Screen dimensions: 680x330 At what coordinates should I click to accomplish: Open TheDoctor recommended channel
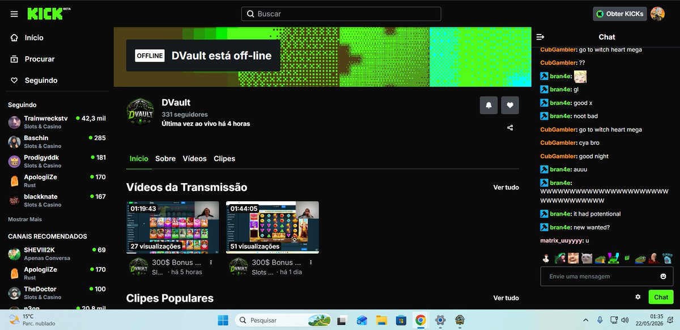57,293
